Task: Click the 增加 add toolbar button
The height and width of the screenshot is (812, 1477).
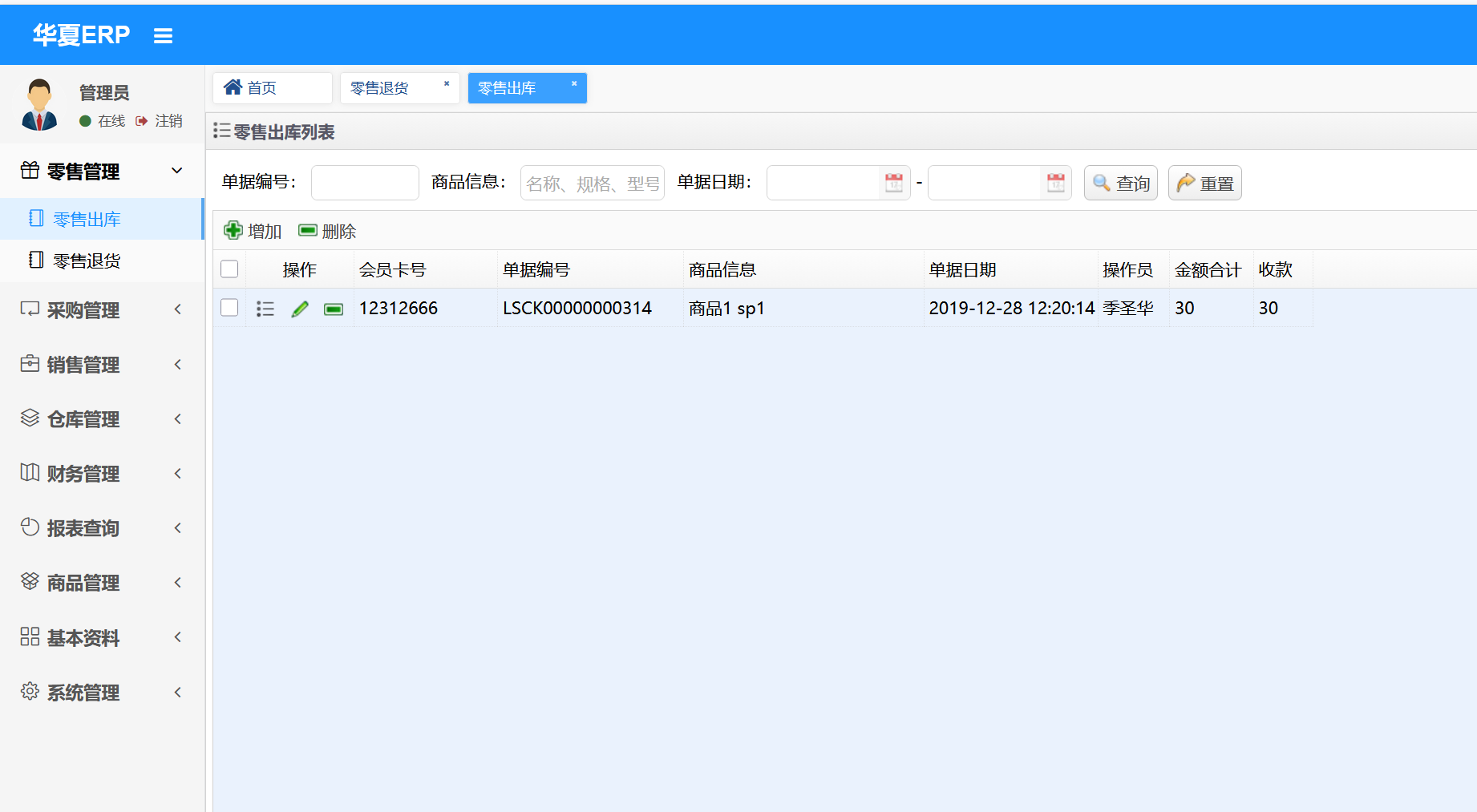Action: pos(253,231)
